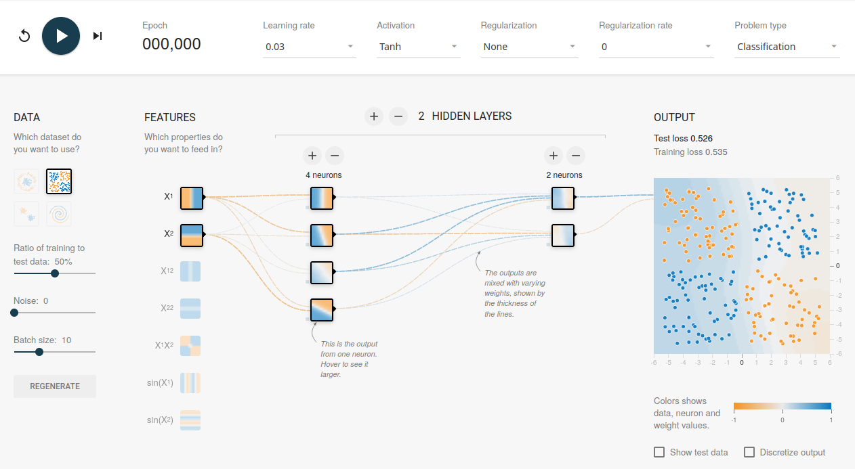The height and width of the screenshot is (469, 855).
Task: Enable the sin(X2) feature
Action: point(190,420)
